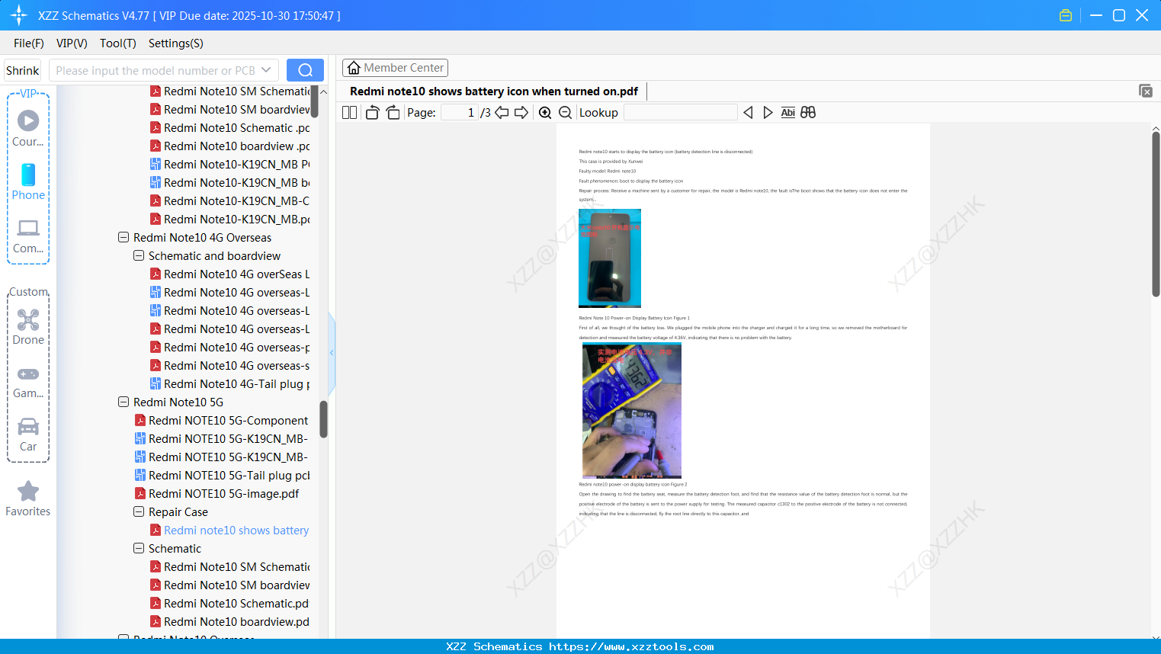The height and width of the screenshot is (654, 1161).
Task: Open the xzztools.com website link
Action: point(631,646)
